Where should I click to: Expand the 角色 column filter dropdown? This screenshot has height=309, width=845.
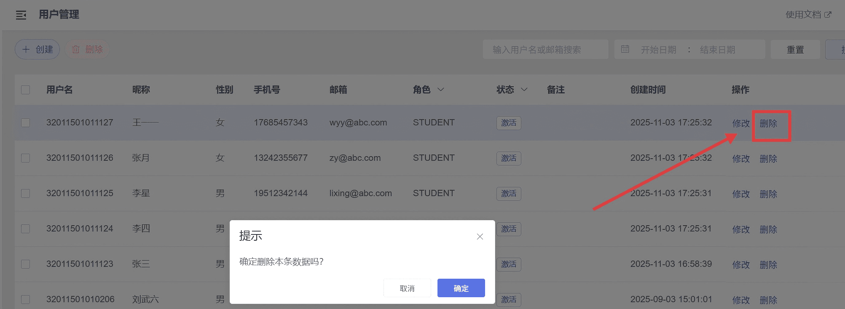pyautogui.click(x=441, y=90)
